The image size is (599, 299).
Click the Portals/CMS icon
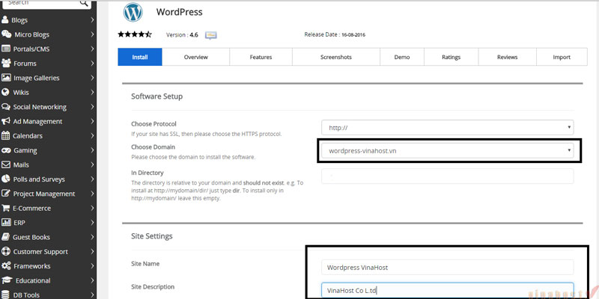[x=6, y=49]
